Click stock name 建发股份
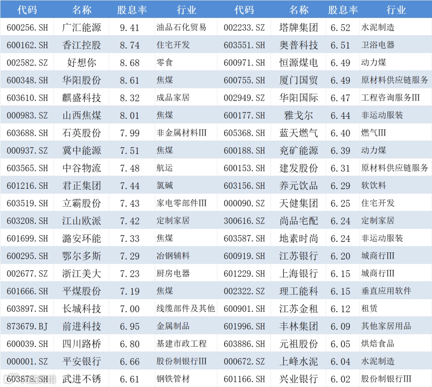Screen dimensions: 432x387 (x=299, y=168)
